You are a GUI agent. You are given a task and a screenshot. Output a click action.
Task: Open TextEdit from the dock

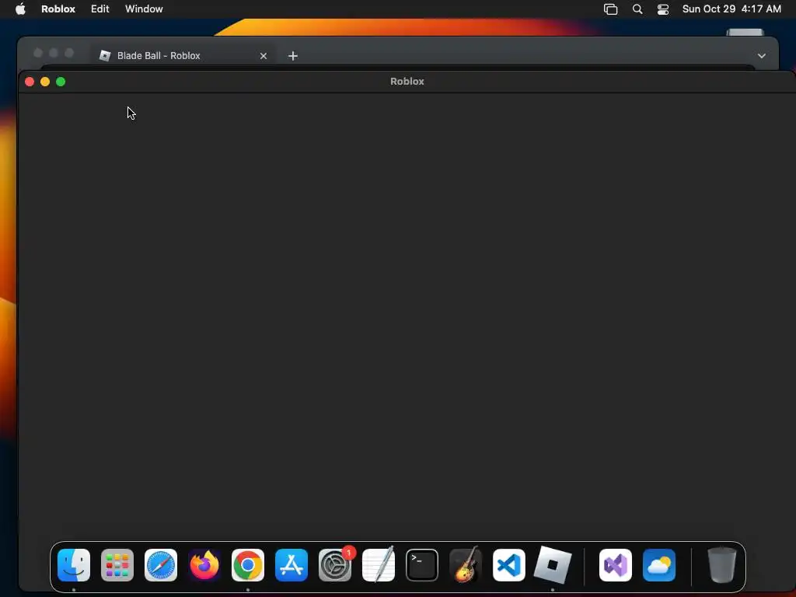pyautogui.click(x=379, y=565)
